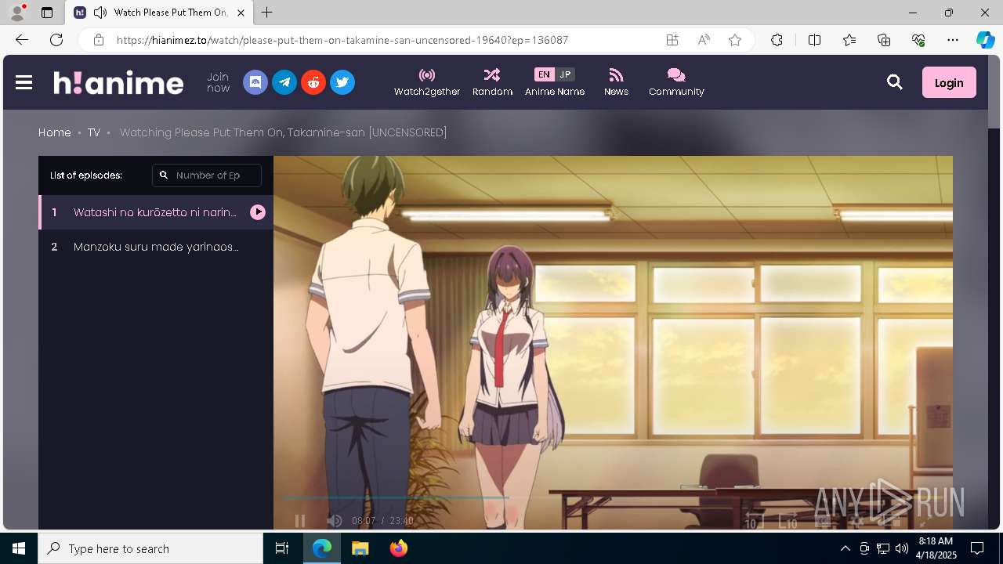Open Firefox from taskbar
The image size is (1003, 564).
coord(398,548)
